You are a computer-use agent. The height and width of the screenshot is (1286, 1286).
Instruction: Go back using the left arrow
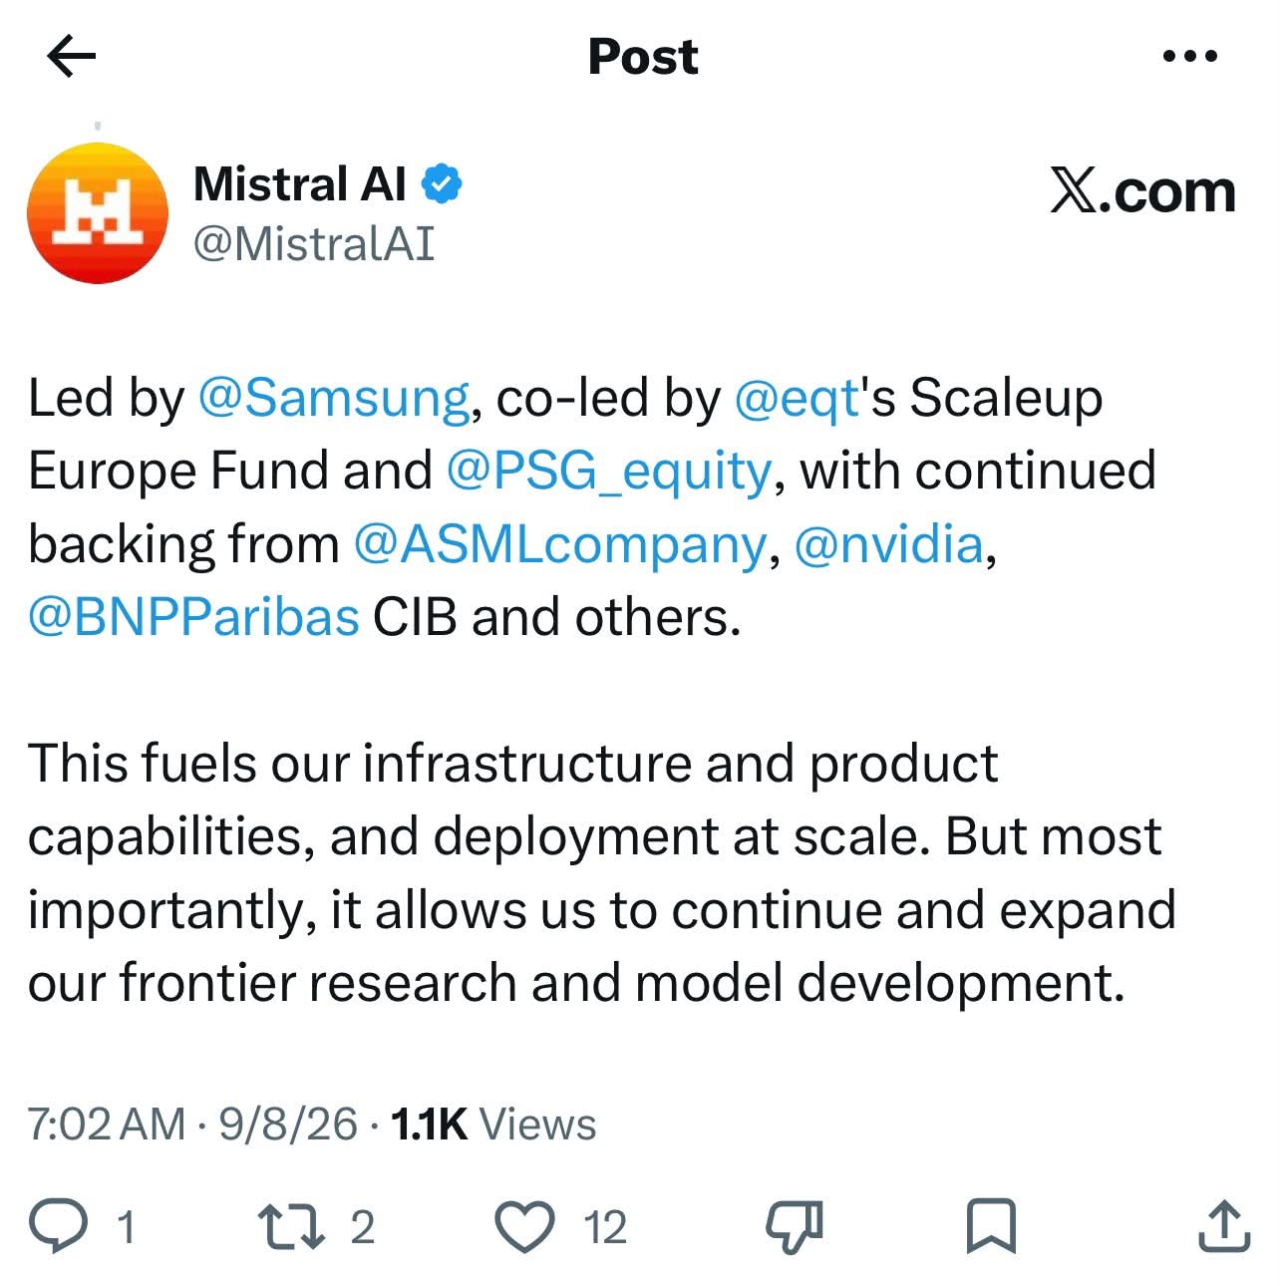pyautogui.click(x=72, y=56)
